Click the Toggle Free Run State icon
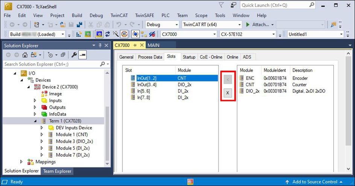355x186 pixels. 124,34
